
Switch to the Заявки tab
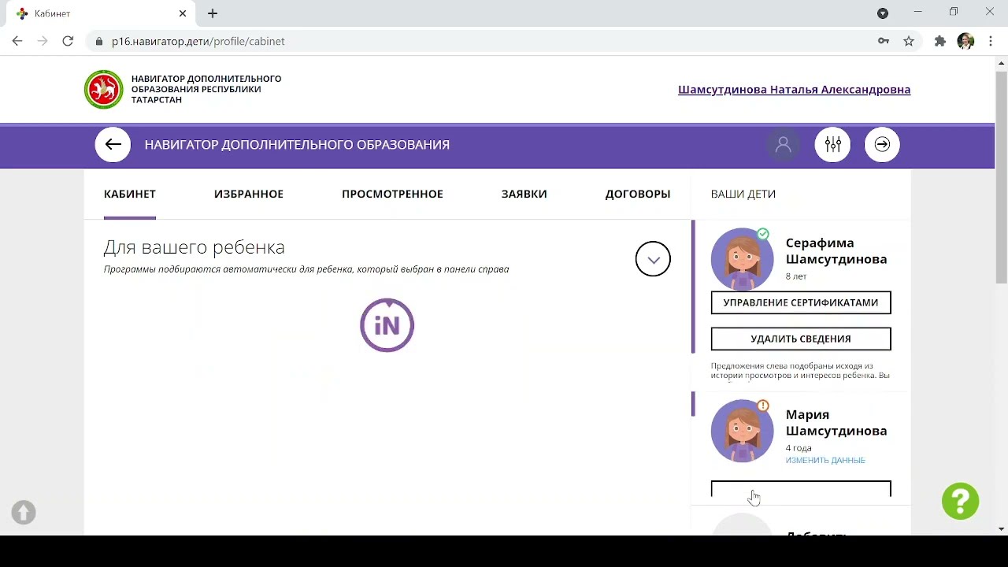click(x=524, y=194)
